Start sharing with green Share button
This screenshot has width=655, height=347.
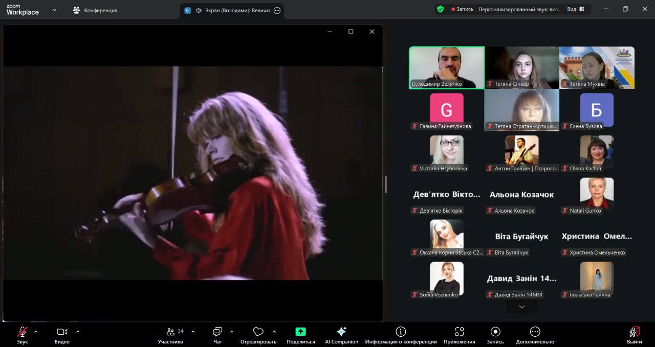coord(300,332)
